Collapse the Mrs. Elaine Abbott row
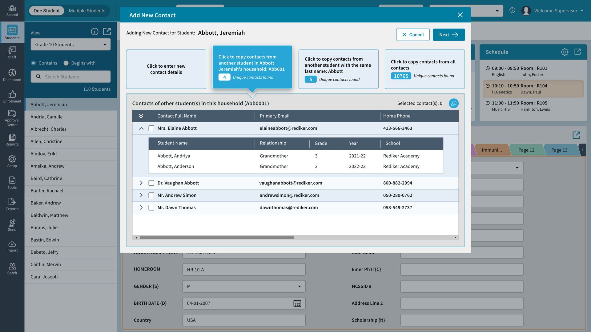 click(141, 128)
